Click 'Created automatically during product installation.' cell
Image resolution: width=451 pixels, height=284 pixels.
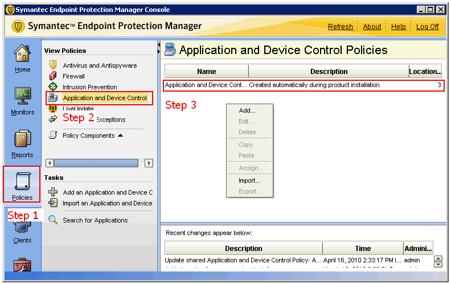point(315,85)
